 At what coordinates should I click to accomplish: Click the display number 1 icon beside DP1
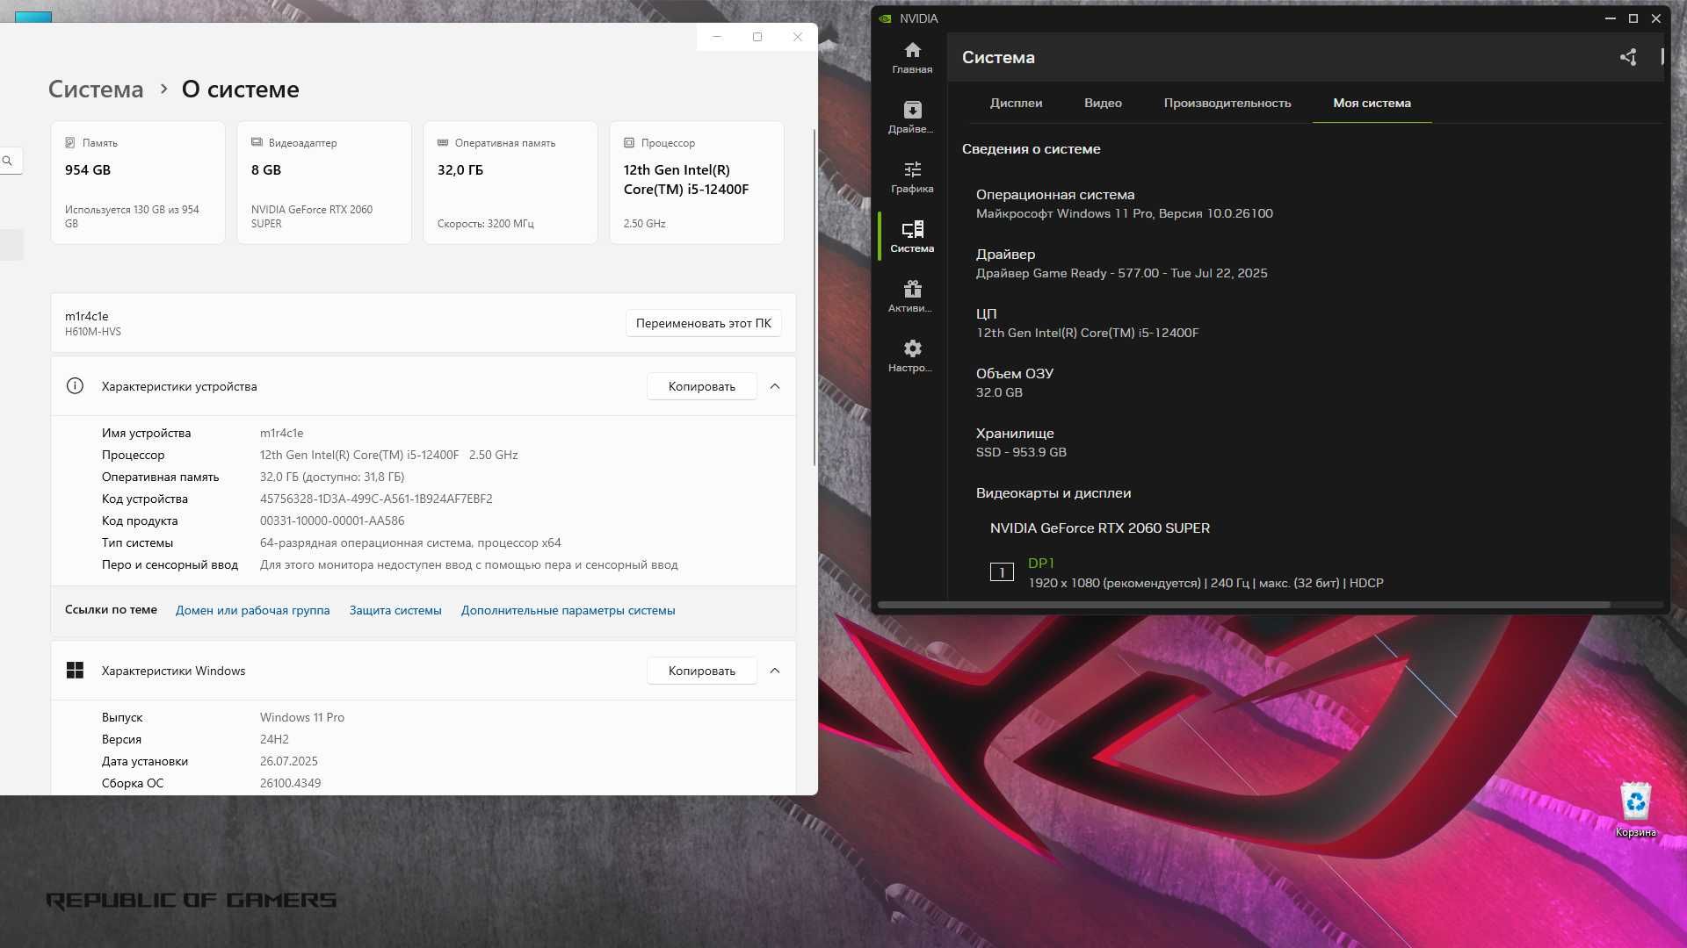tap(1002, 572)
